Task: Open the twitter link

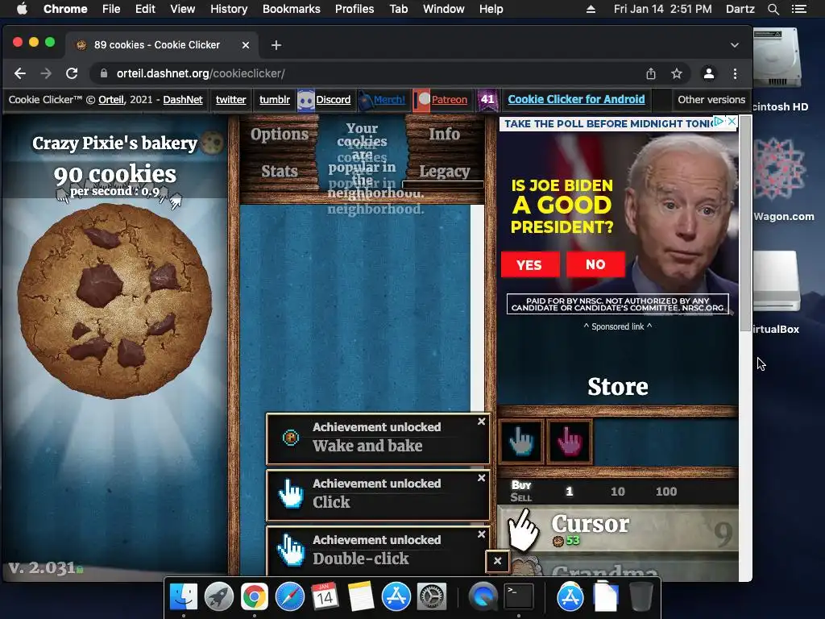Action: coord(230,99)
